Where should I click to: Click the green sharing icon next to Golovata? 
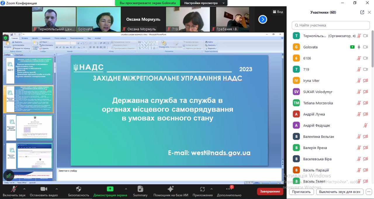click(x=352, y=47)
